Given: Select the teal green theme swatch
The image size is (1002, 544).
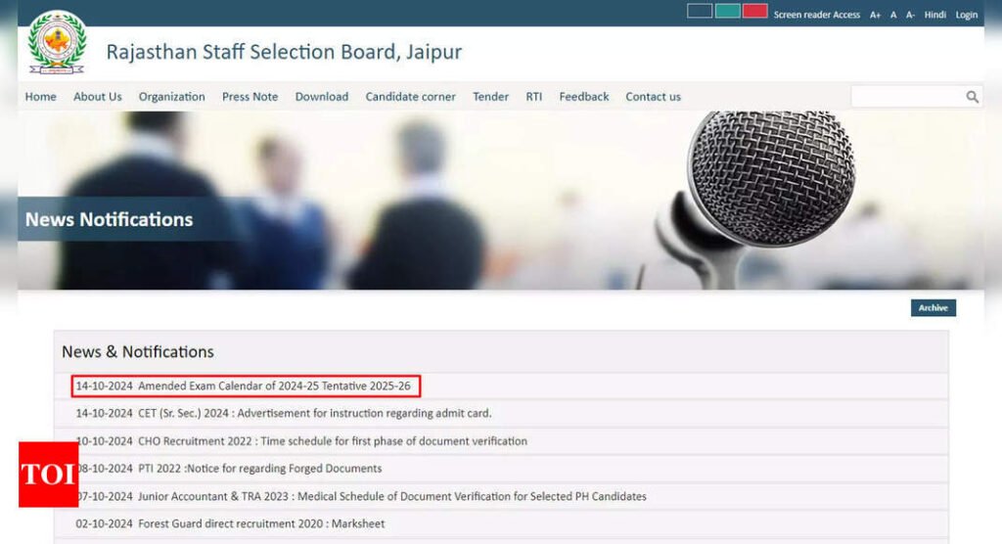Looking at the screenshot, I should pos(727,12).
